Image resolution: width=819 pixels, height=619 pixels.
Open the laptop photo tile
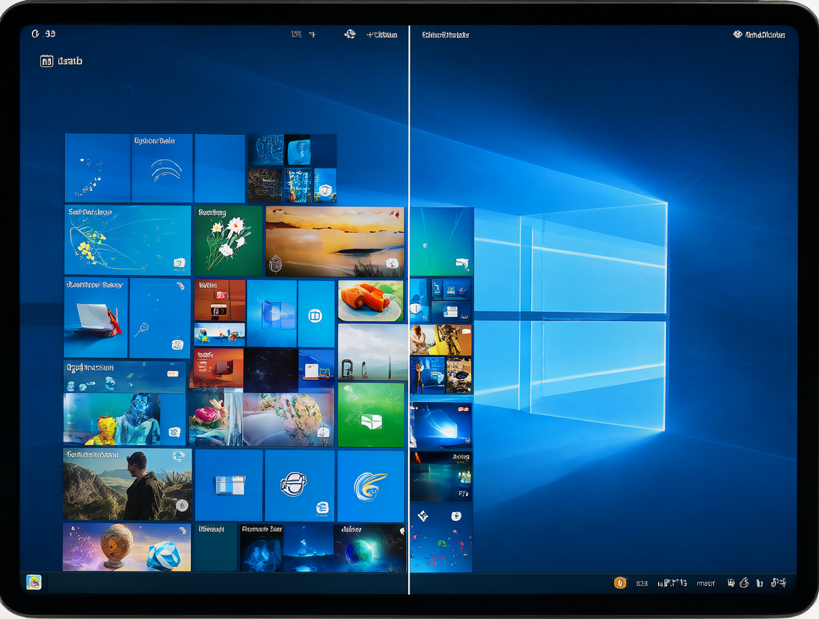pos(95,318)
